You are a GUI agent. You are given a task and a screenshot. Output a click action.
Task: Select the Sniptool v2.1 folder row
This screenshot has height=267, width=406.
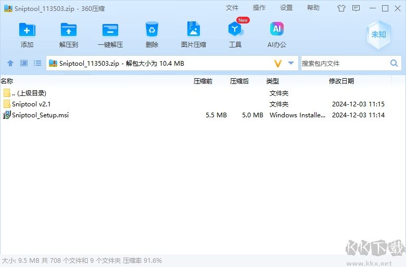pyautogui.click(x=196, y=104)
